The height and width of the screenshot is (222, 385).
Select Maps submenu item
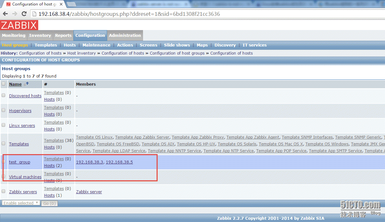click(x=202, y=45)
